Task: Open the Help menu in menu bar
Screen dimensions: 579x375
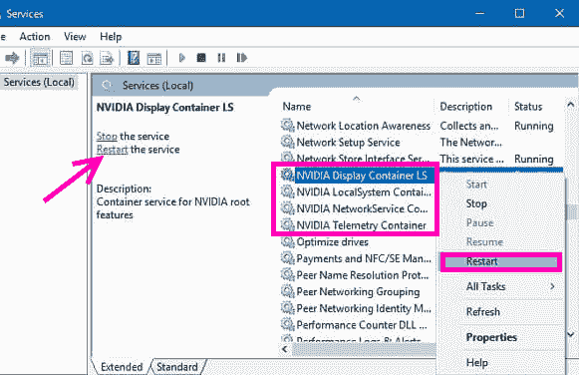Action: [111, 37]
